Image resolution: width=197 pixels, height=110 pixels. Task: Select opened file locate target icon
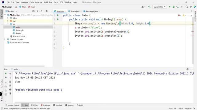(x=34, y=11)
